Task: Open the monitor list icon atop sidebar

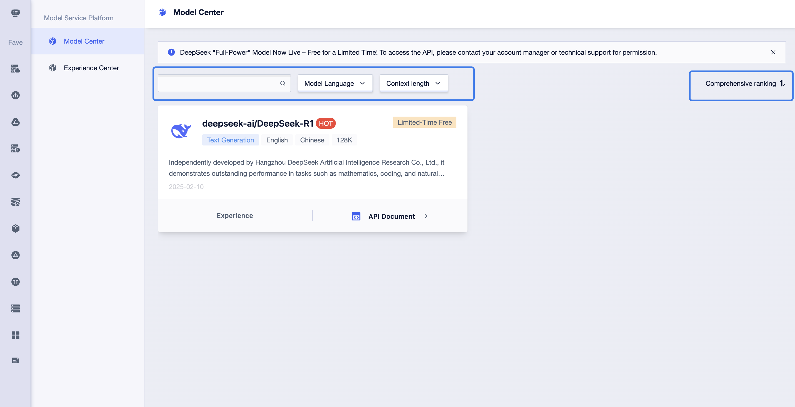Action: click(x=16, y=13)
